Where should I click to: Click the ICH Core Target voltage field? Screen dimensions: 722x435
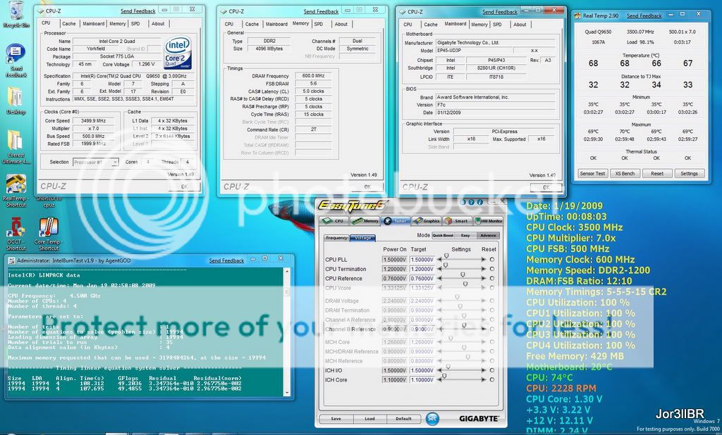(422, 380)
